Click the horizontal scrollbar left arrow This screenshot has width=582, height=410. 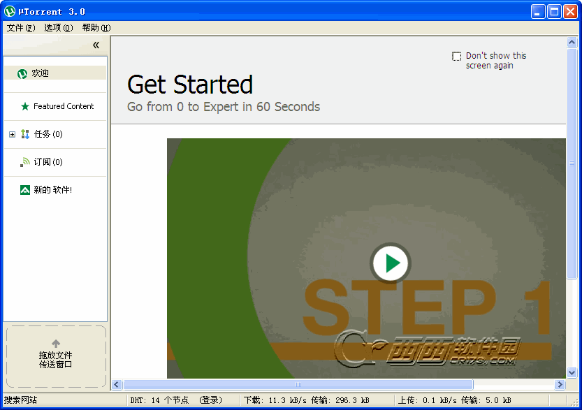point(117,384)
